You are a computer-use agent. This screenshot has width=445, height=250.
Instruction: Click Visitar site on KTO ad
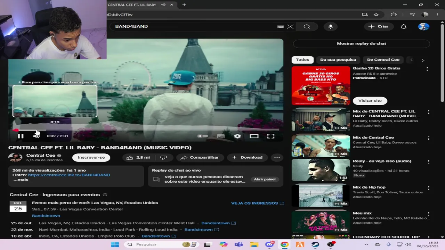[370, 101]
